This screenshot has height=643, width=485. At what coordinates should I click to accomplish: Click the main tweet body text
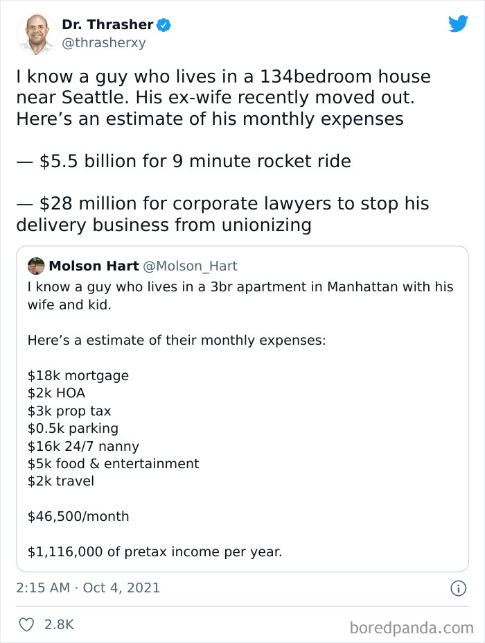[222, 98]
